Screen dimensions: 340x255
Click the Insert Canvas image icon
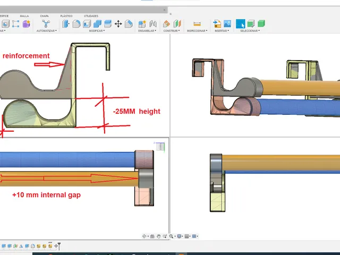tap(227, 23)
